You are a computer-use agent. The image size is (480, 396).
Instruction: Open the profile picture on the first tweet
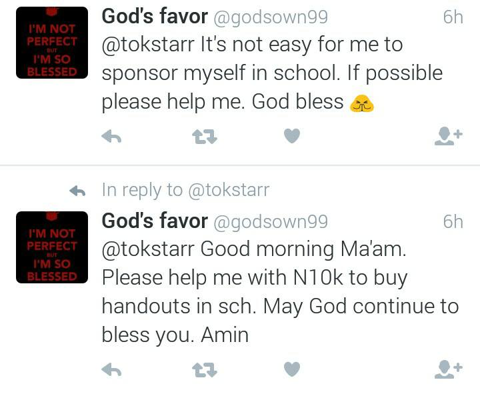51,43
